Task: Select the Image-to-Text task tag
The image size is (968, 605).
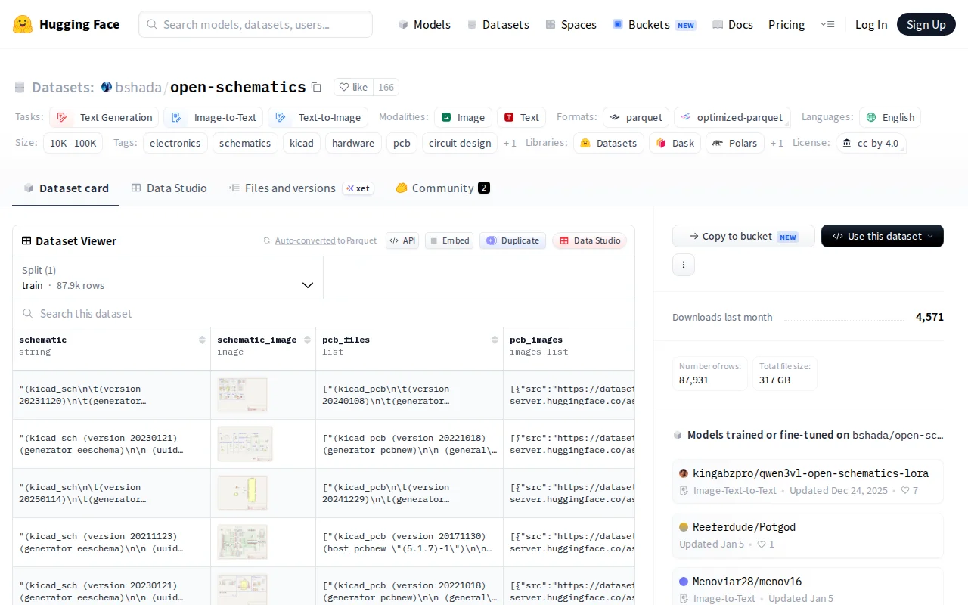Action: 213,117
